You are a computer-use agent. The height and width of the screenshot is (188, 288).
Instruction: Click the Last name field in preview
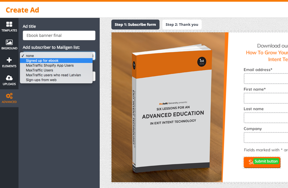coord(266,118)
